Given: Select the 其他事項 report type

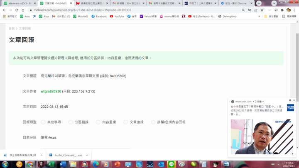Looking at the screenshot, I should click(43, 122).
